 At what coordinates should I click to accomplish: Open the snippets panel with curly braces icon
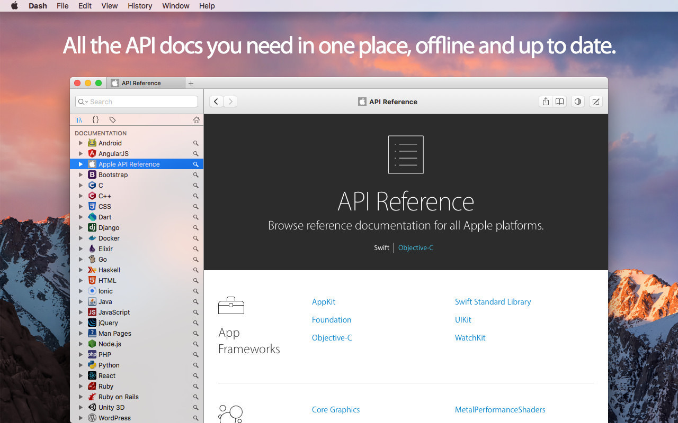(95, 119)
